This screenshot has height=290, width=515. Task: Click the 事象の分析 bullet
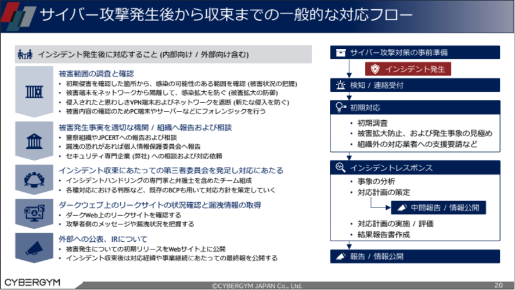pos(376,181)
